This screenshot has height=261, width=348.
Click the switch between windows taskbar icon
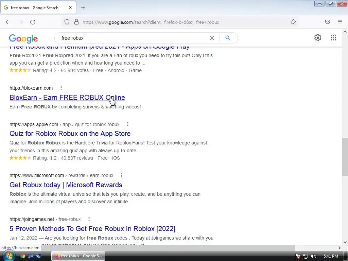point(38,256)
